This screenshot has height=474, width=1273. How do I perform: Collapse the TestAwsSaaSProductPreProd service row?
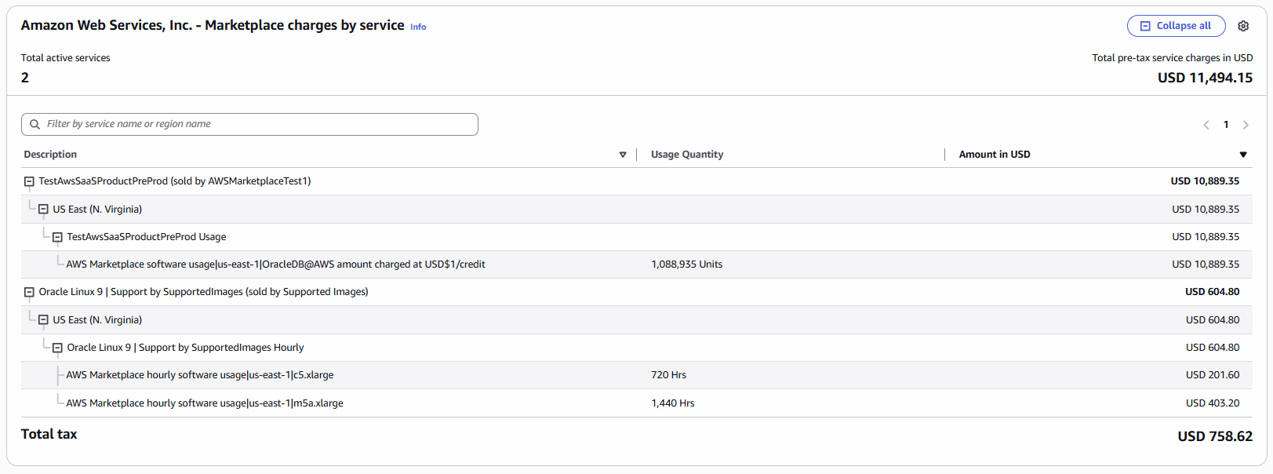[29, 181]
